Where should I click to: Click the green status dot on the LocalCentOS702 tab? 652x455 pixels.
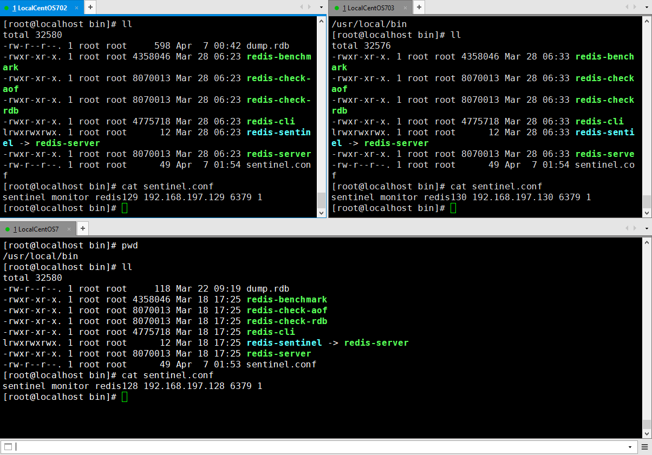click(6, 8)
